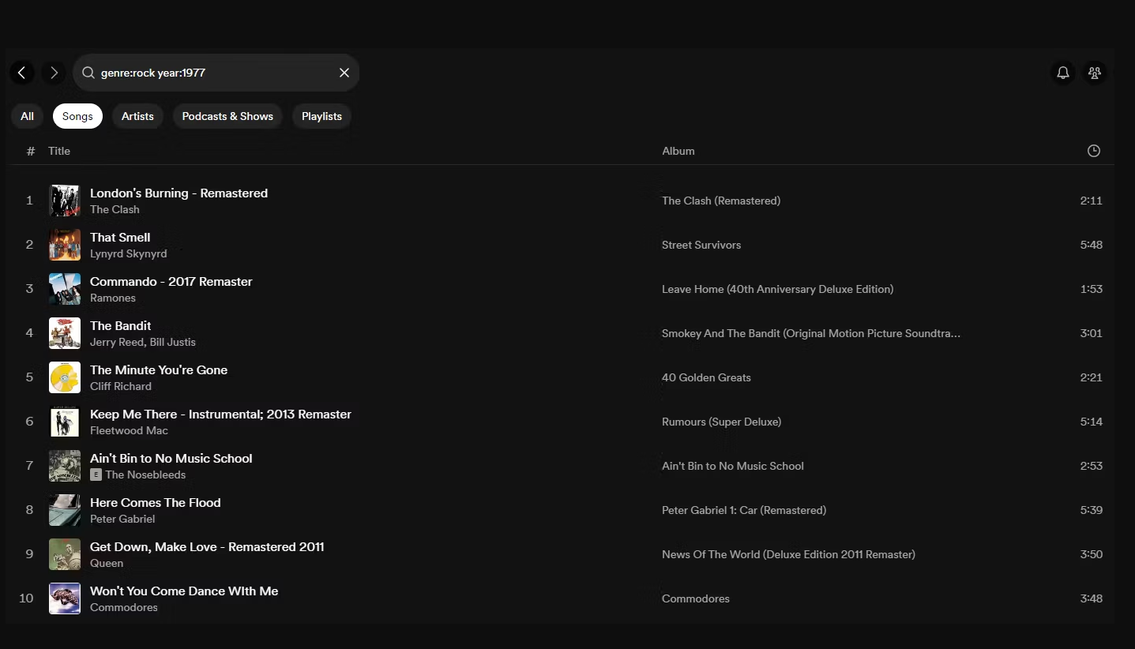Open the Rumours (Super Deluxe) album
Image resolution: width=1135 pixels, height=649 pixels.
tap(720, 422)
